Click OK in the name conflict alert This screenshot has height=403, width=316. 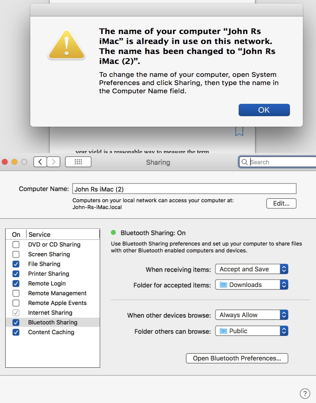coord(264,110)
